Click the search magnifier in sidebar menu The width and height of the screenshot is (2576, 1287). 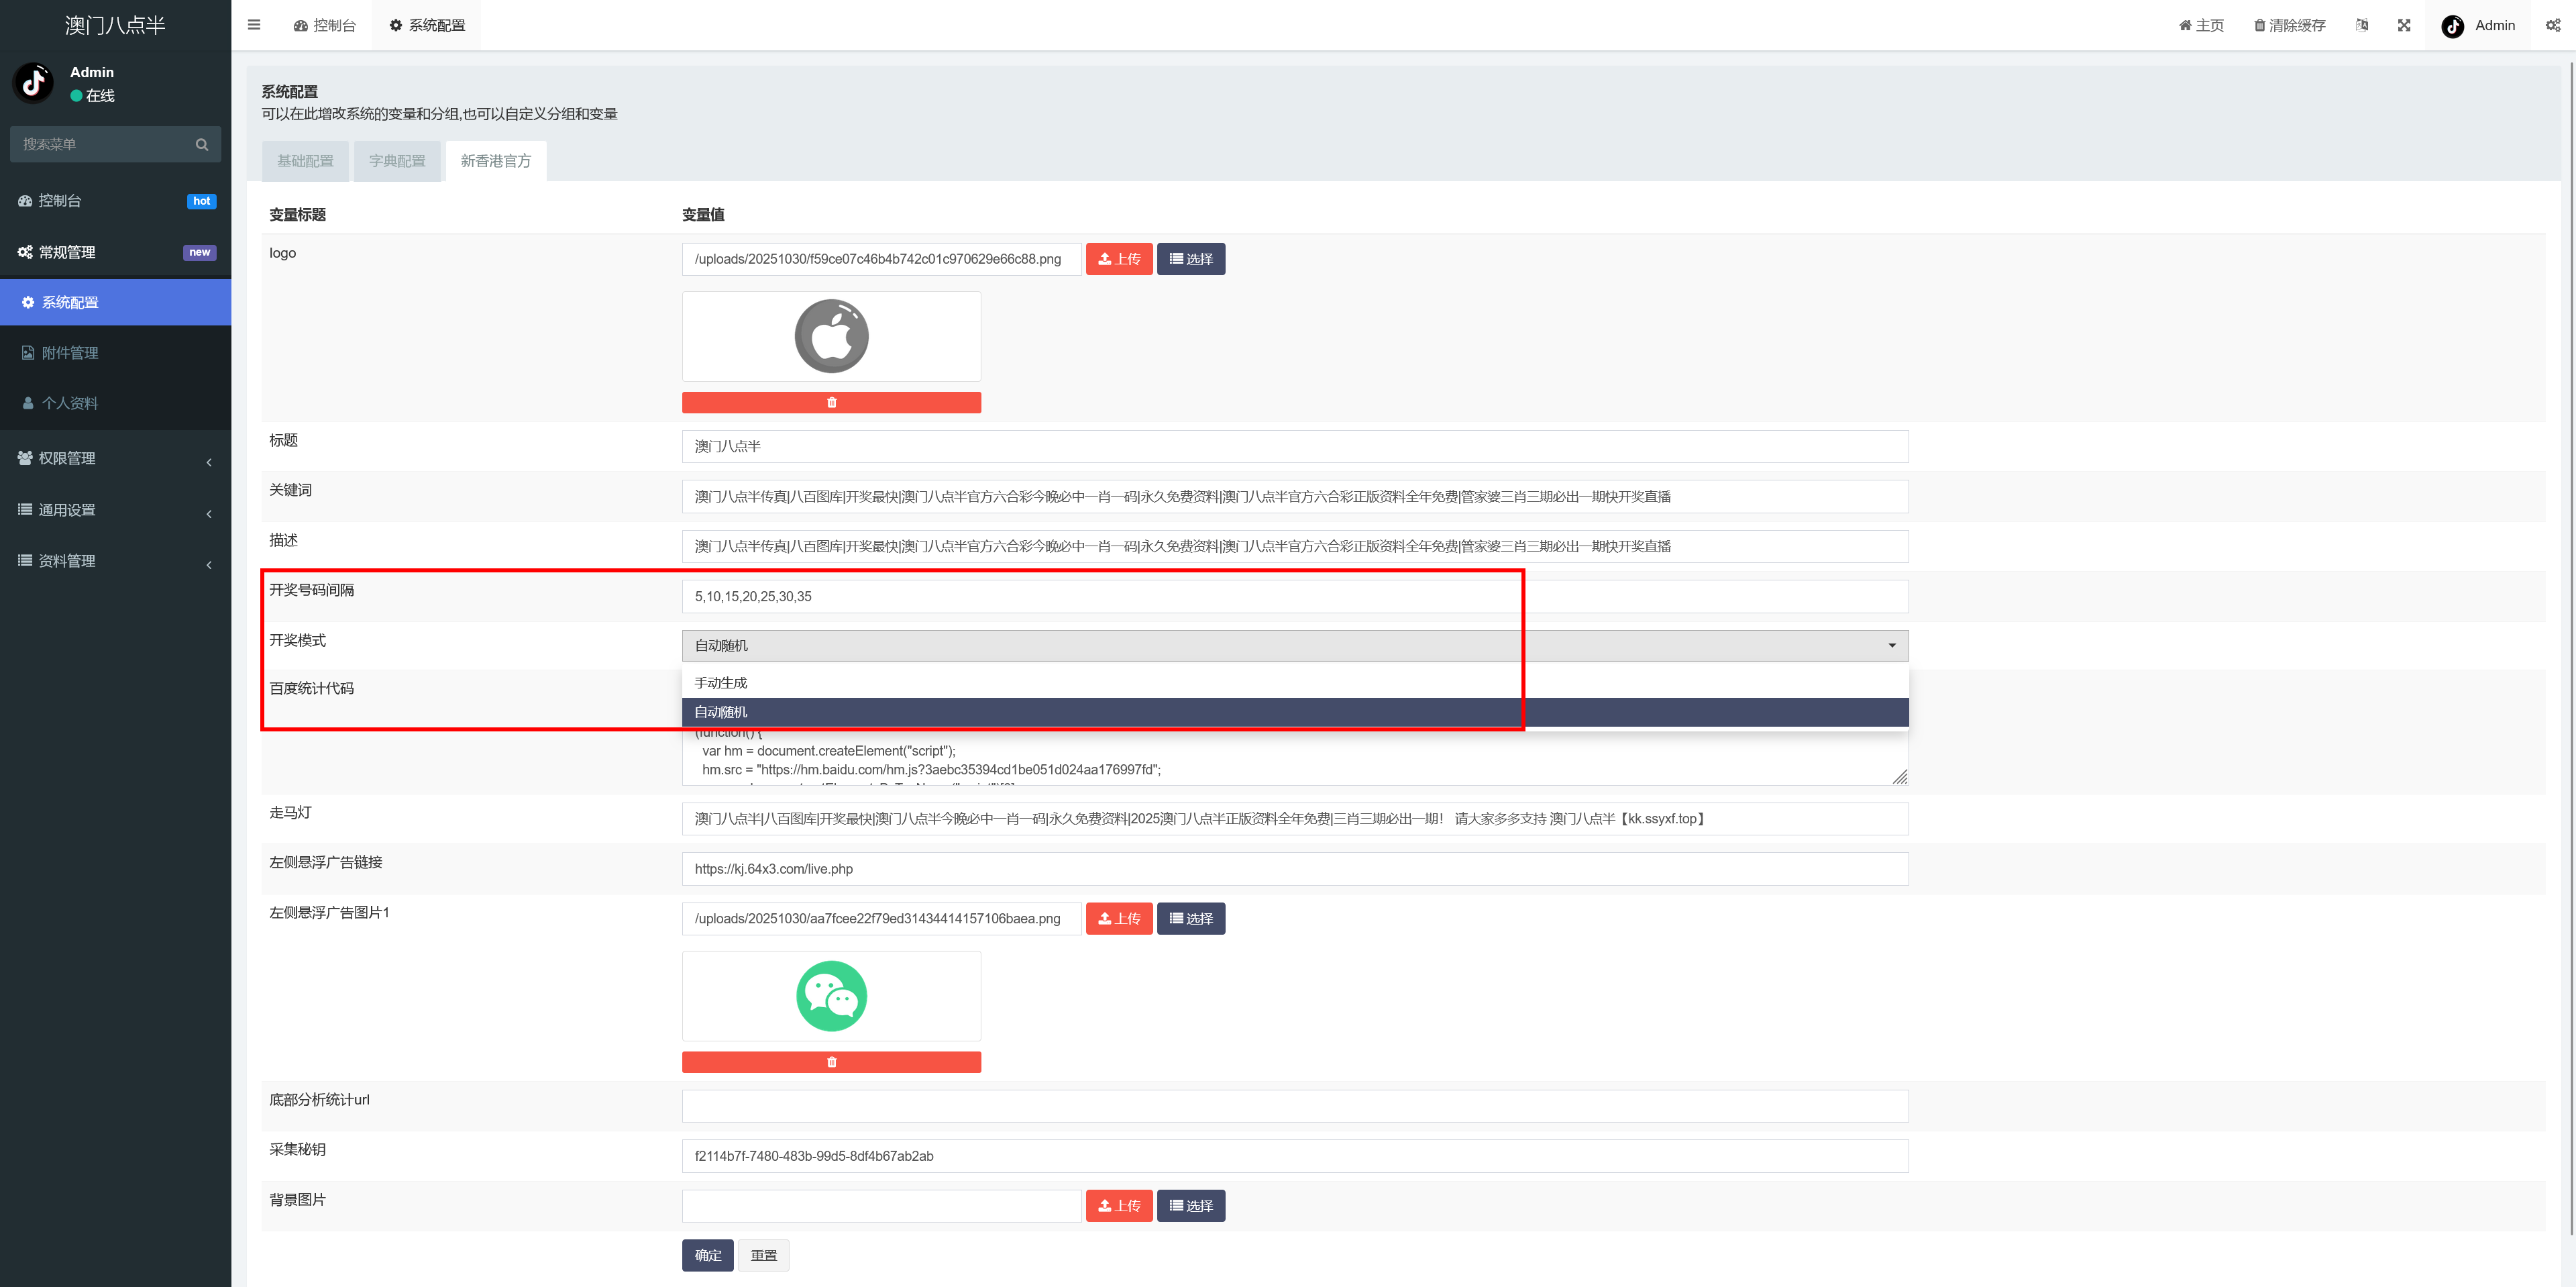pyautogui.click(x=202, y=144)
